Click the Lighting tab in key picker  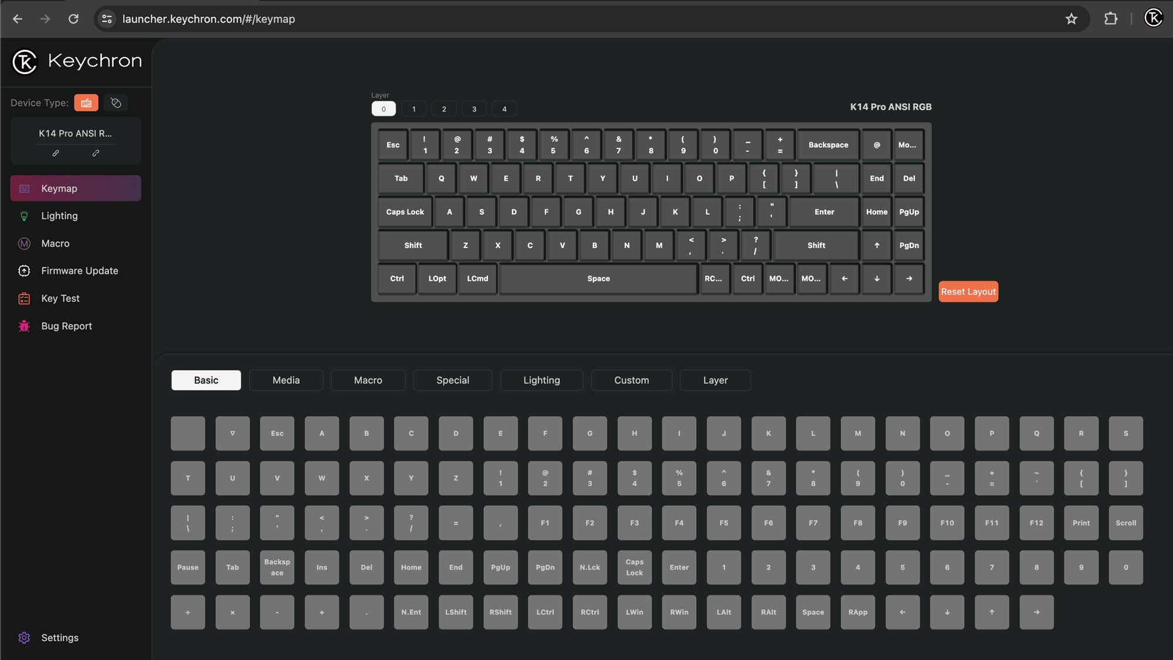coord(542,380)
